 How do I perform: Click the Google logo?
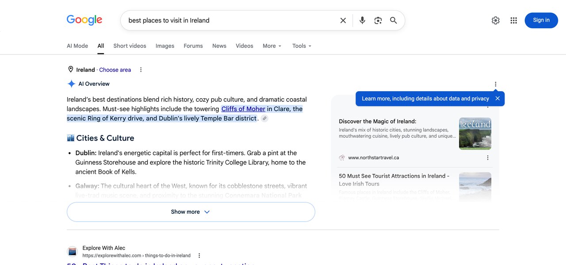pyautogui.click(x=84, y=20)
